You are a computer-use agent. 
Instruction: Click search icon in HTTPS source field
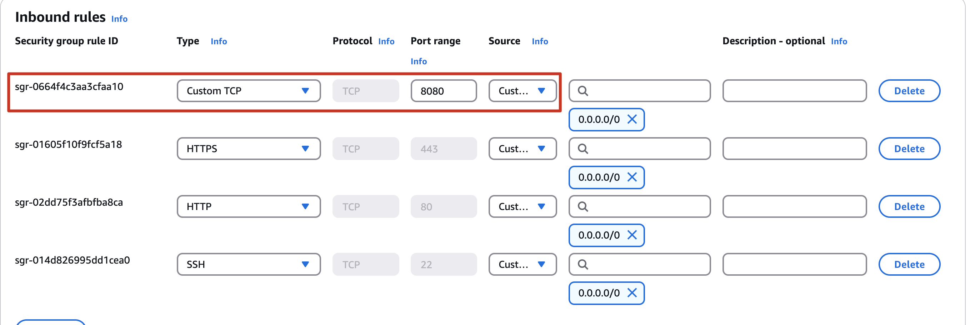pos(583,149)
